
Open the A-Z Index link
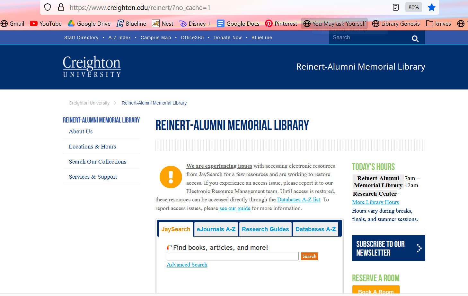[119, 38]
